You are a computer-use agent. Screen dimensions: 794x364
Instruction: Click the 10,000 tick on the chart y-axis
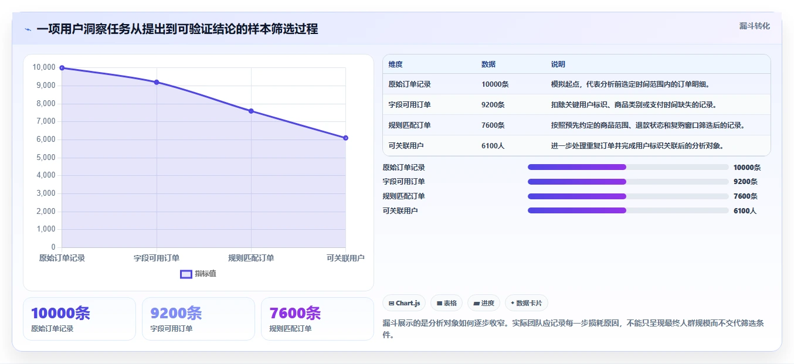point(44,67)
